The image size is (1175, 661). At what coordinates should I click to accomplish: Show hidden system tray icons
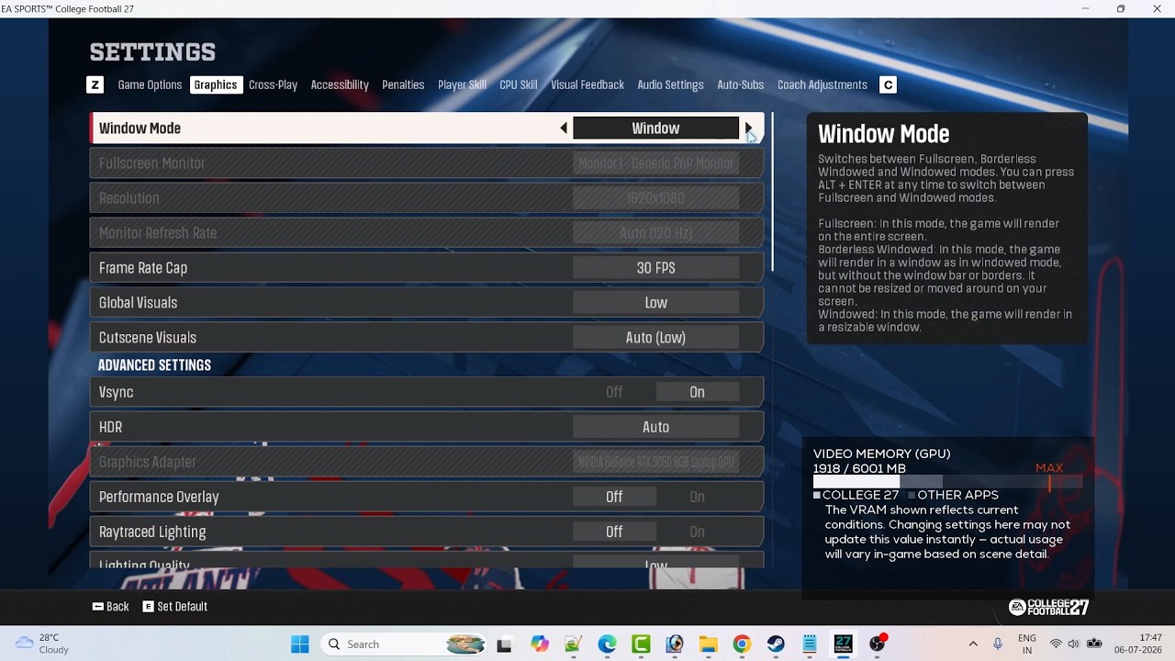(x=973, y=644)
